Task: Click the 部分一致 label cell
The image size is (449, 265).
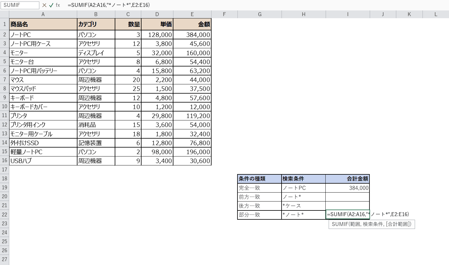Action: pyautogui.click(x=260, y=215)
